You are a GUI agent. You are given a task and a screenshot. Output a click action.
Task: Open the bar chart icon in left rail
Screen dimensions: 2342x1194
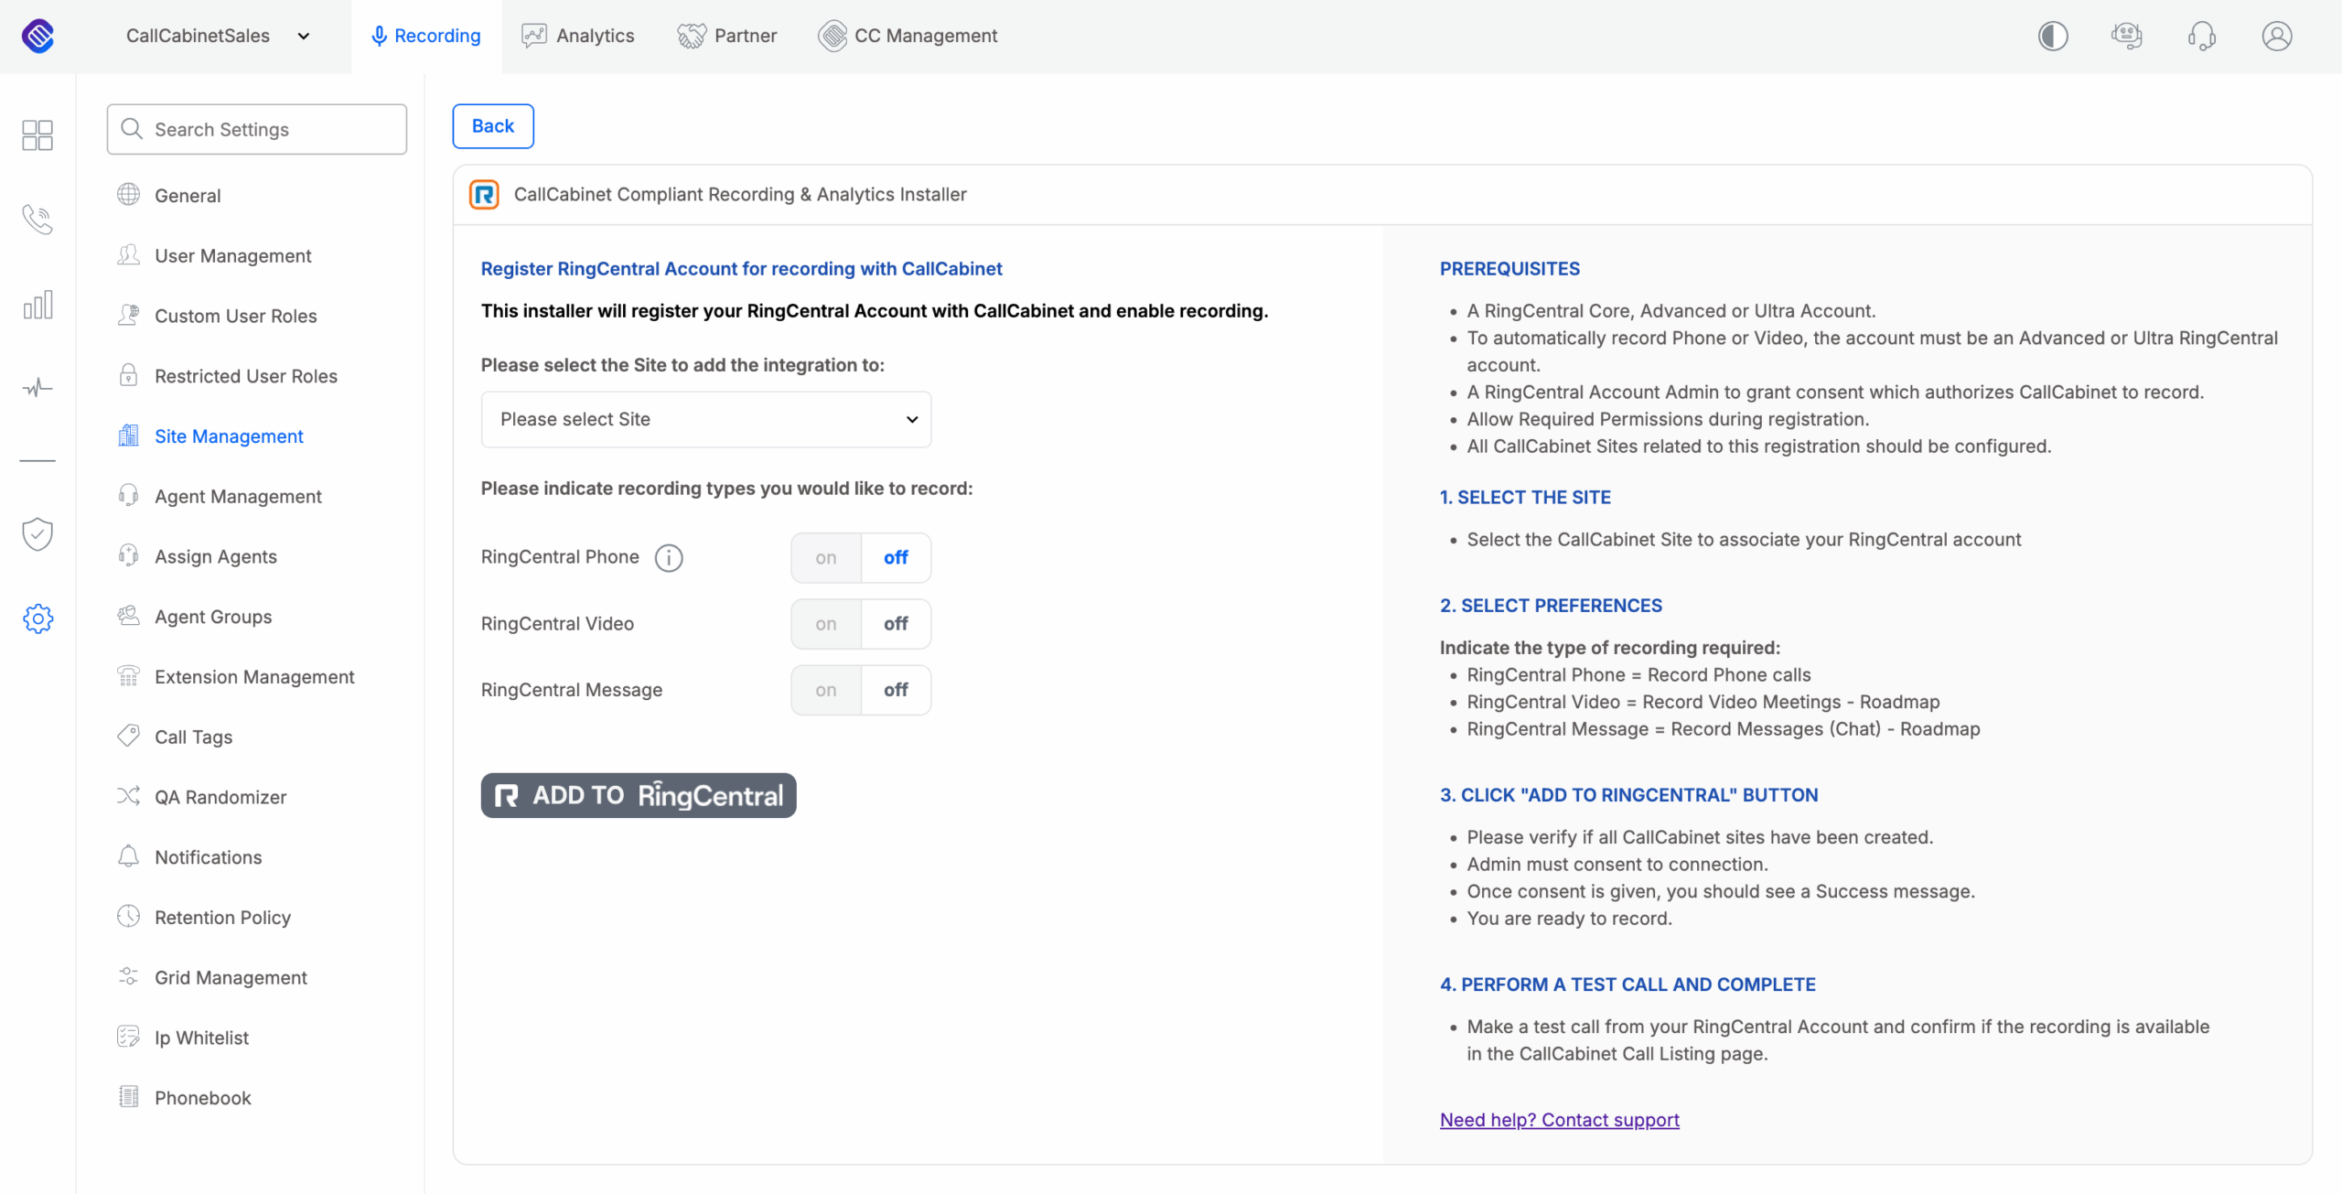click(x=38, y=305)
